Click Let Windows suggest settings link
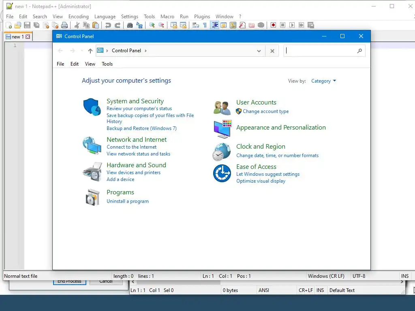Screen dimensions: 415x311 (x=268, y=174)
